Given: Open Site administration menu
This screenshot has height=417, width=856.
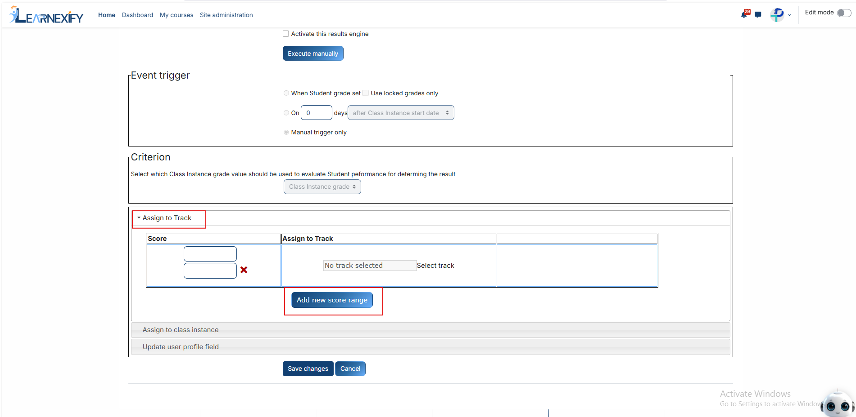Looking at the screenshot, I should pyautogui.click(x=226, y=15).
